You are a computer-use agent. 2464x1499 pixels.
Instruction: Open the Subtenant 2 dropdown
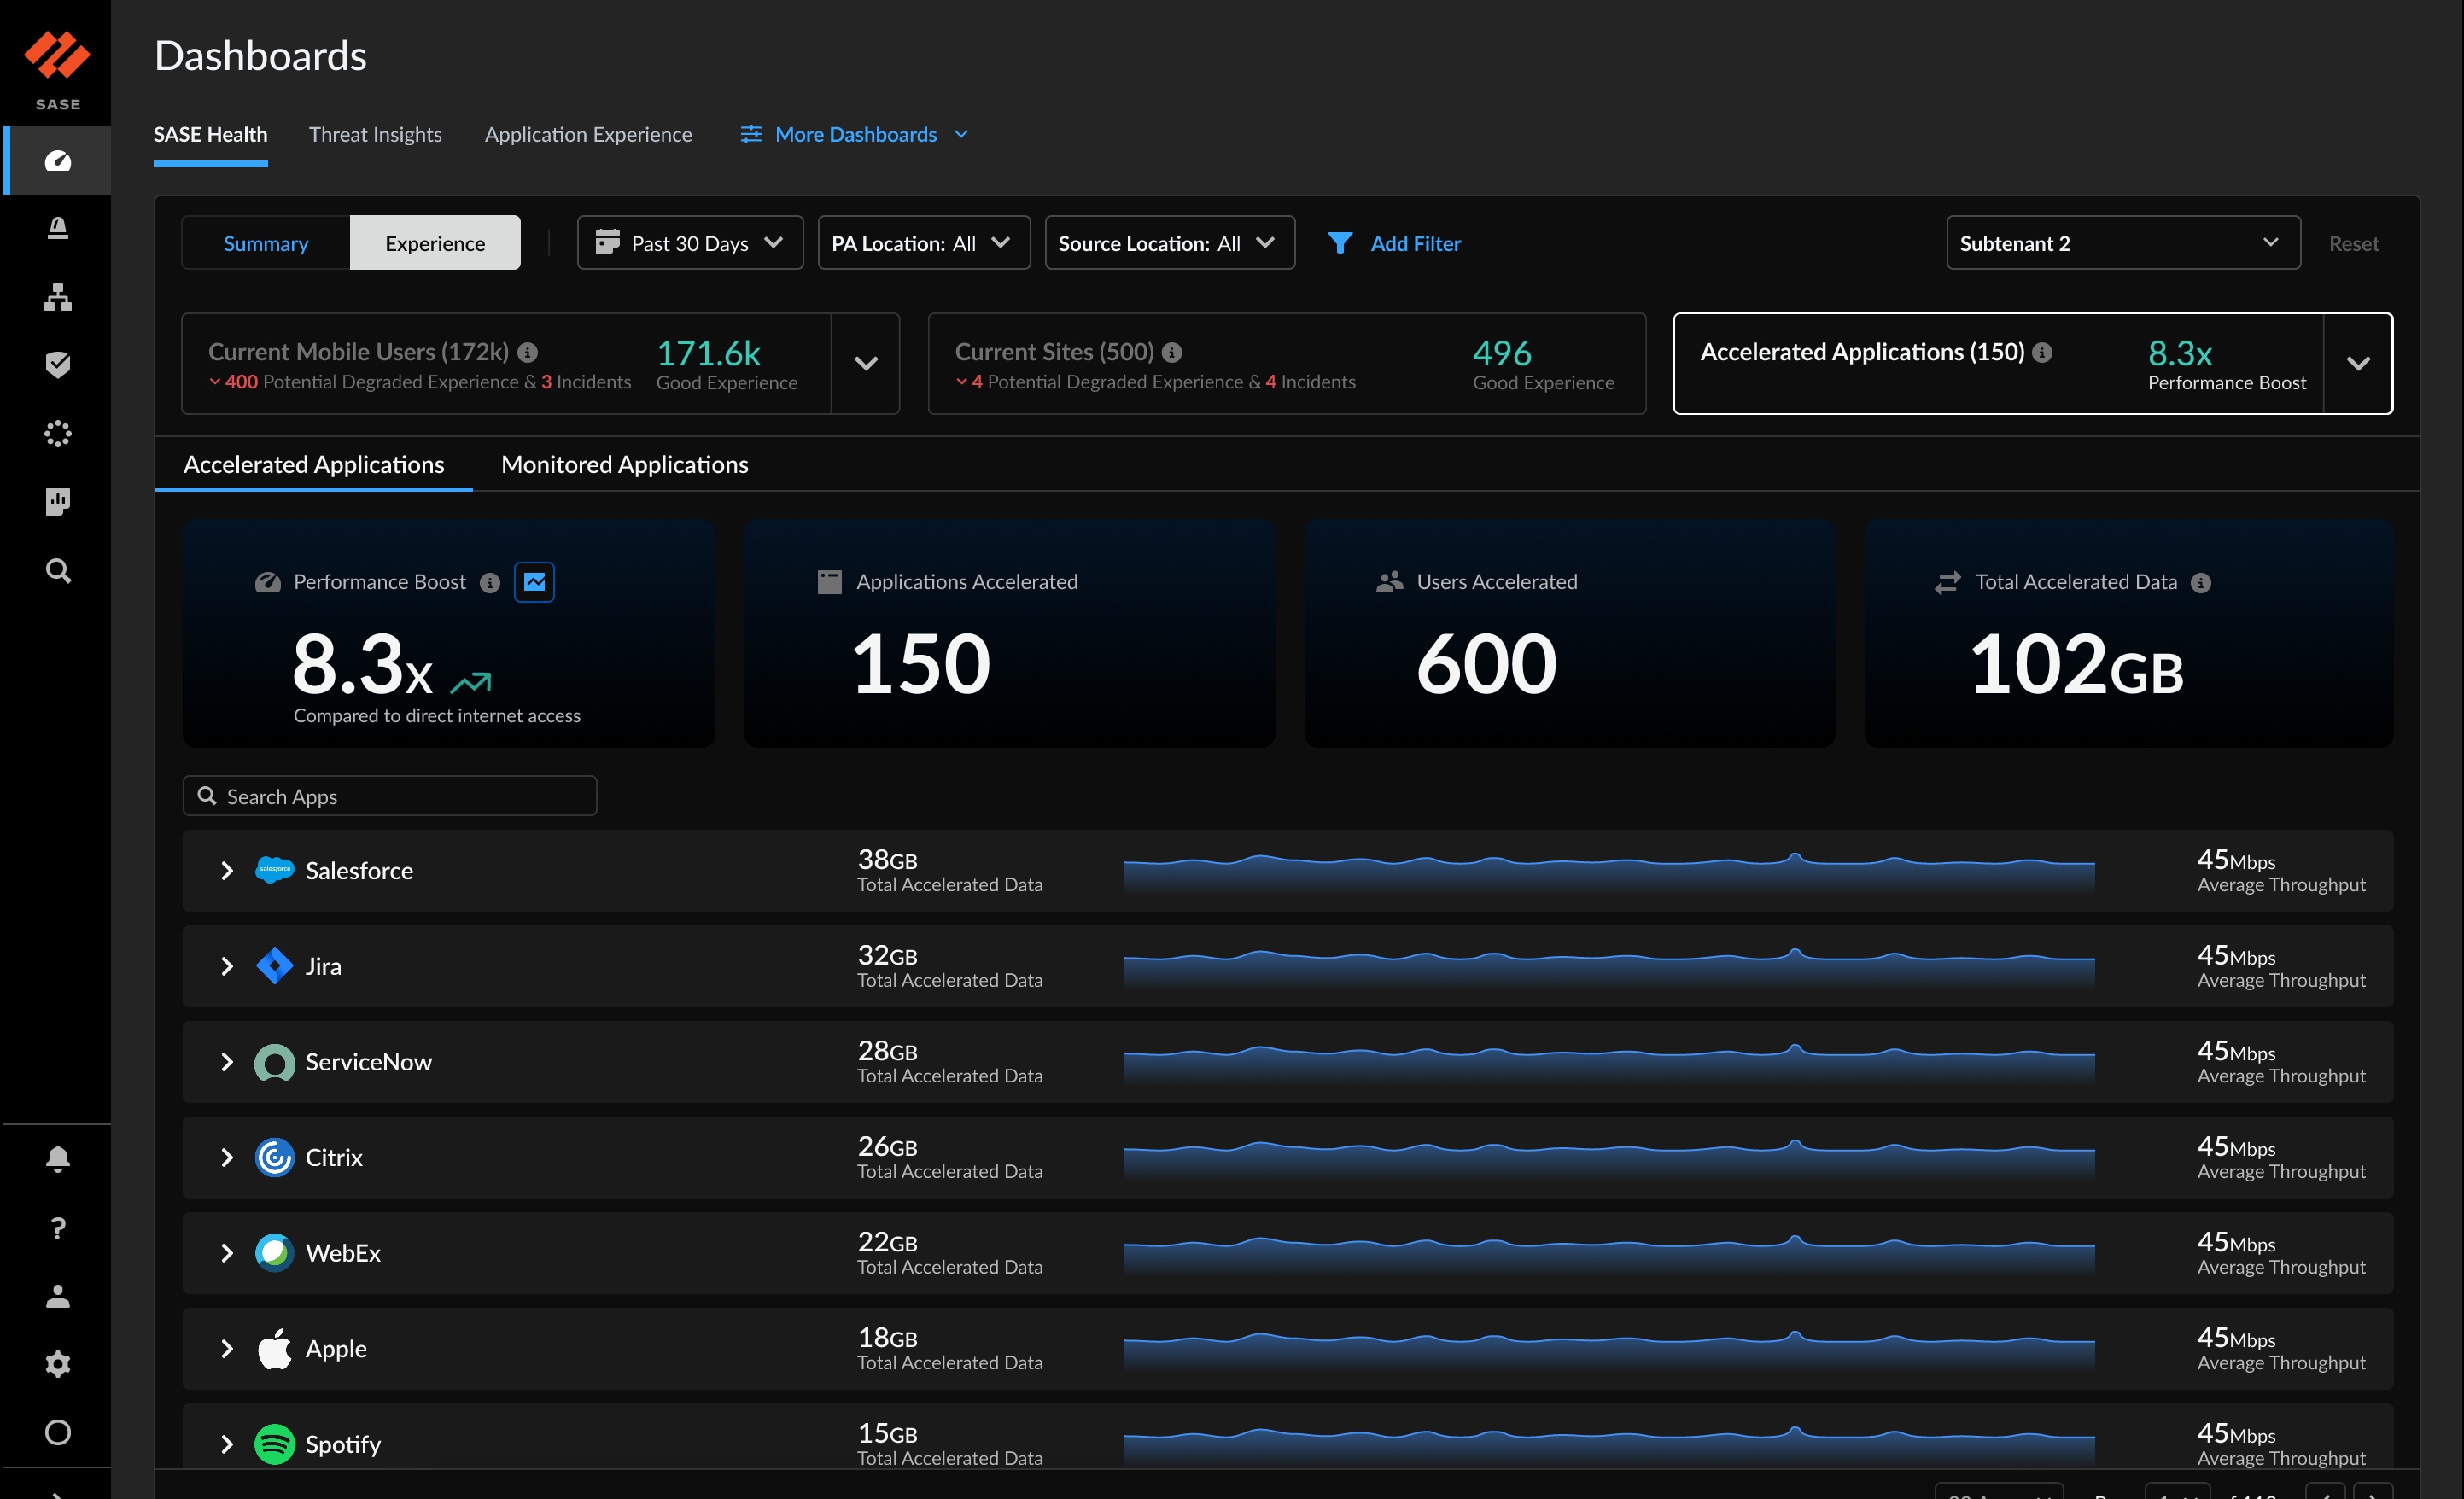(2122, 242)
